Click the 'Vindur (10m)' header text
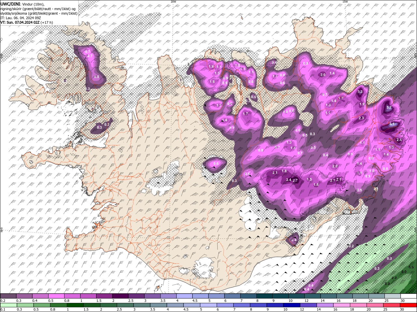This screenshot has height=312, width=417. pyautogui.click(x=33, y=4)
